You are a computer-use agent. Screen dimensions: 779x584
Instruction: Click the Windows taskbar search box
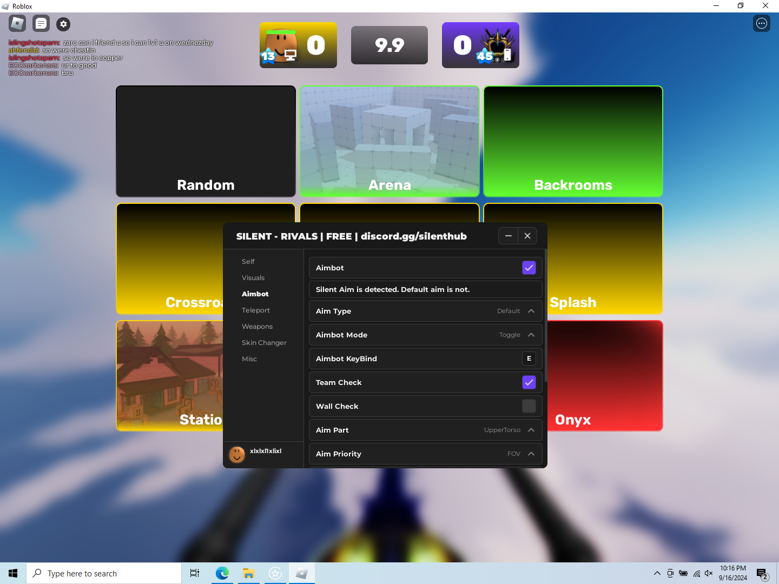pyautogui.click(x=104, y=573)
